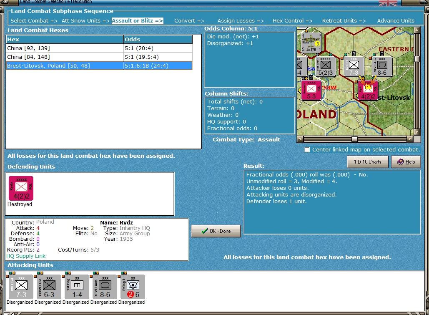This screenshot has height=315, width=429.
Task: Click odds cell 5:1 (20:4)
Action: click(x=158, y=48)
